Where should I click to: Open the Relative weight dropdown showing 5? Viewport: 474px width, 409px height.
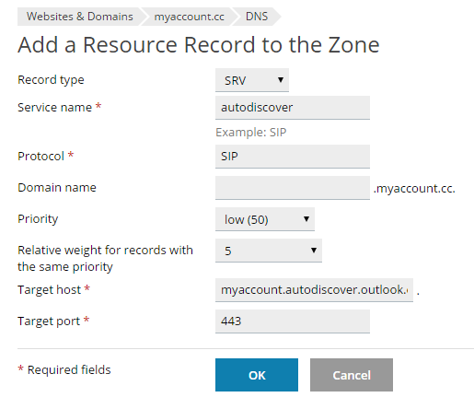tap(269, 251)
